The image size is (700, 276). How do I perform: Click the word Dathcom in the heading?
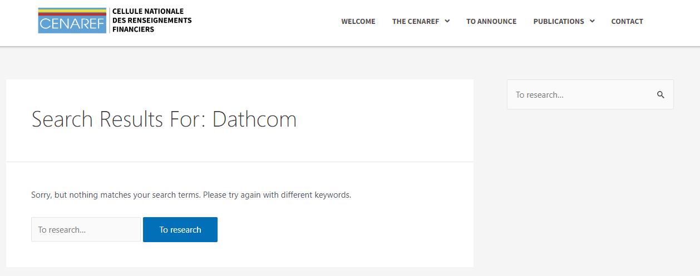coord(254,119)
